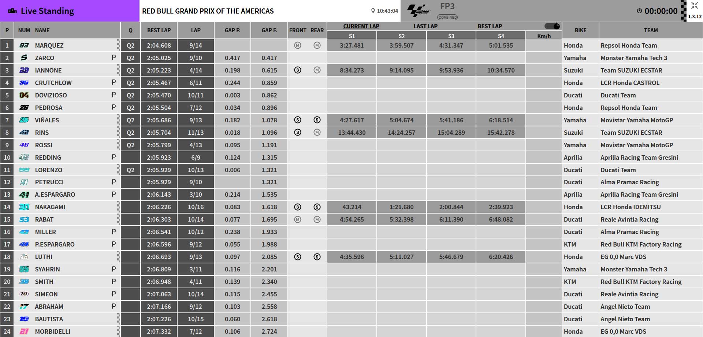703x337 pixels.
Task: Click the session clock icon by 00:00:00
Action: click(639, 11)
